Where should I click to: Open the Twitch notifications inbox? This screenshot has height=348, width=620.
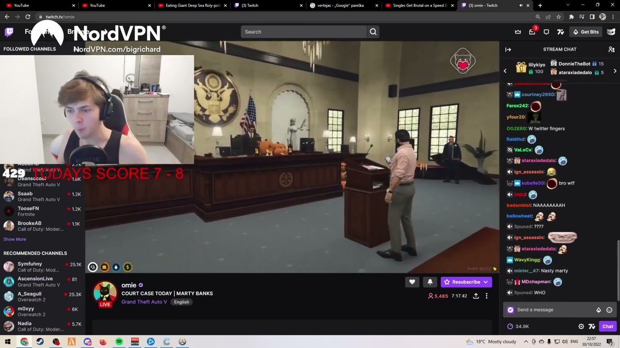pos(532,32)
